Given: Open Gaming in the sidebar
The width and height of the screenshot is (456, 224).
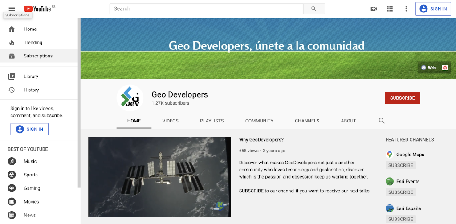Looking at the screenshot, I should [39, 188].
